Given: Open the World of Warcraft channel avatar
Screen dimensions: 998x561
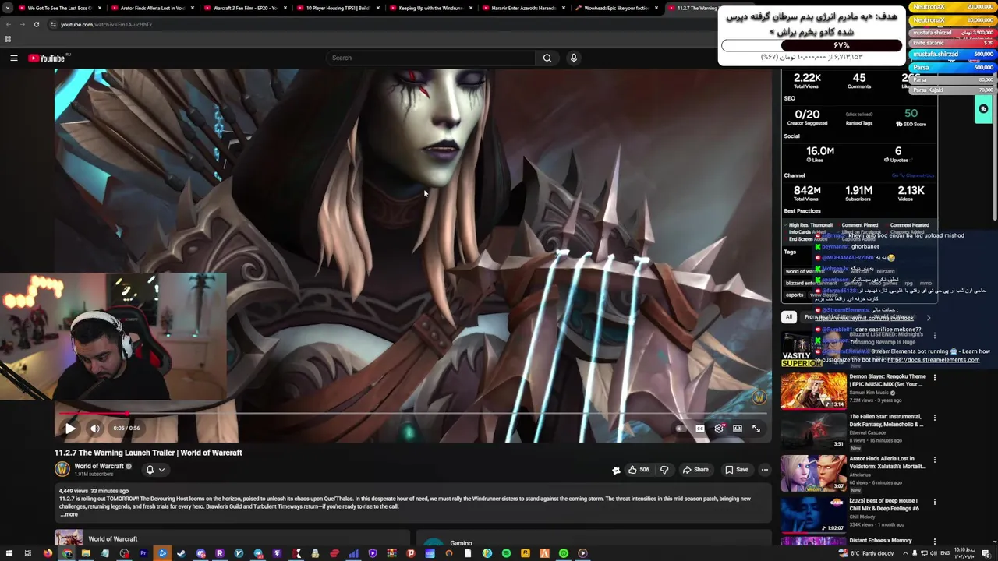Looking at the screenshot, I should [62, 469].
